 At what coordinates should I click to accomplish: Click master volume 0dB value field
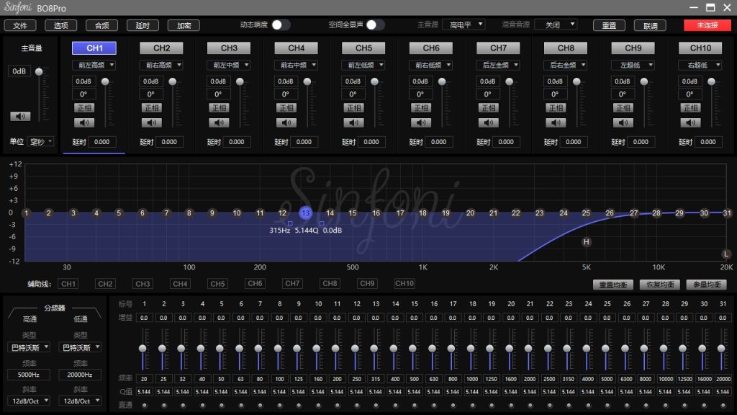pyautogui.click(x=19, y=71)
